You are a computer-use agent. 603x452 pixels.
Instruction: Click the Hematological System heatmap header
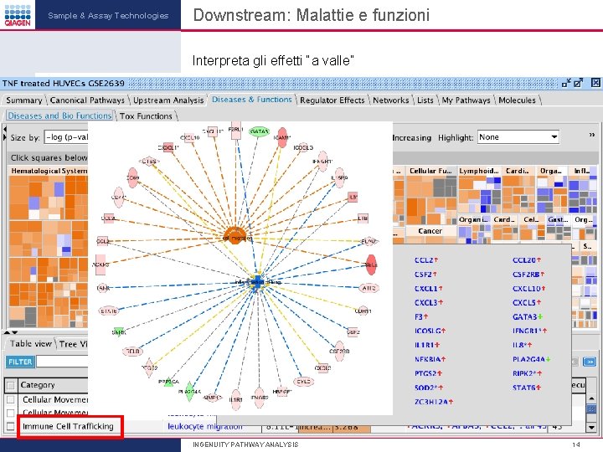49,170
